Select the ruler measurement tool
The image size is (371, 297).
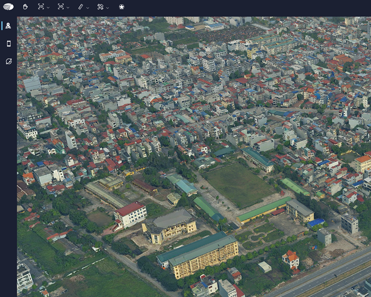tap(80, 7)
